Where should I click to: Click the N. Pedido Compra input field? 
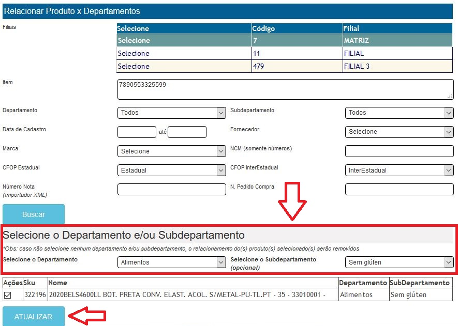pos(400,189)
